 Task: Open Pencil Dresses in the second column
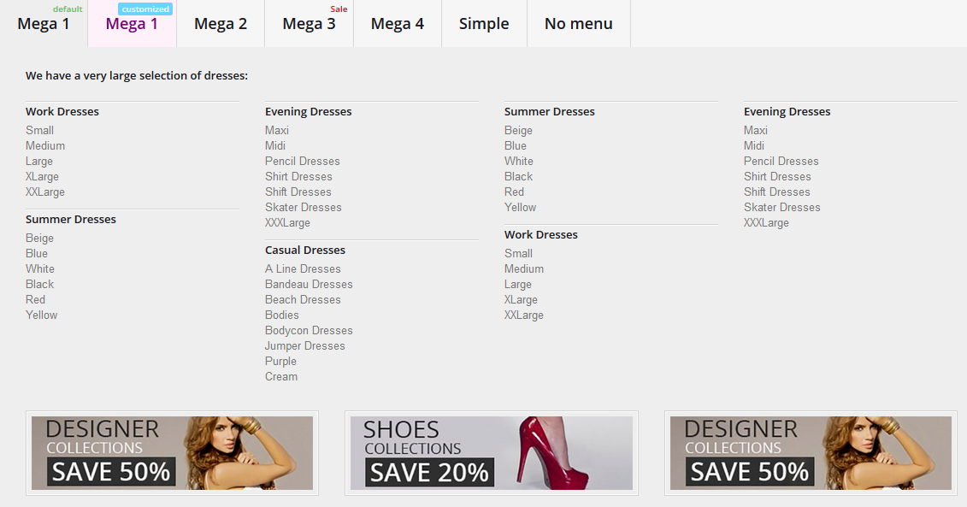point(302,161)
